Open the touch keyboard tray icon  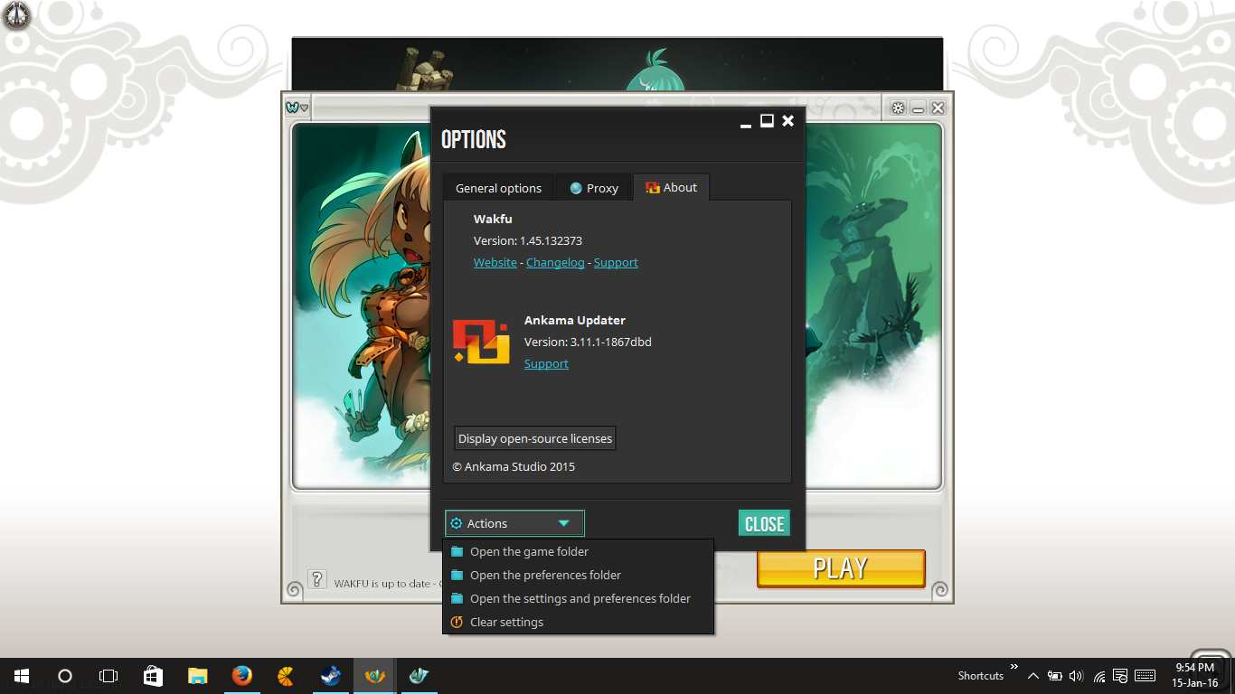[x=1145, y=676]
